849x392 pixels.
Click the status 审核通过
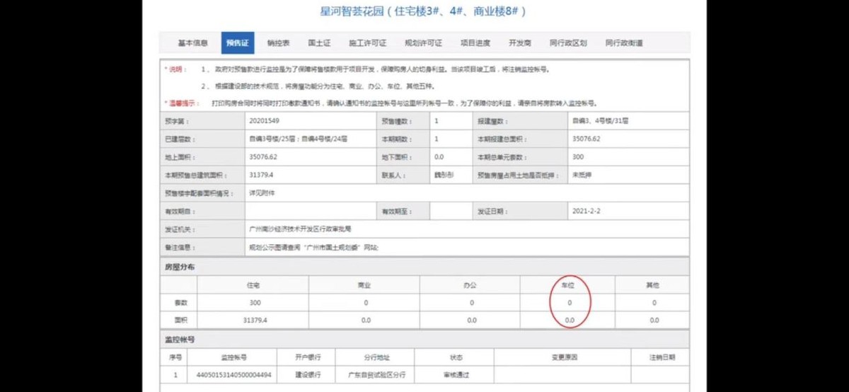click(456, 374)
